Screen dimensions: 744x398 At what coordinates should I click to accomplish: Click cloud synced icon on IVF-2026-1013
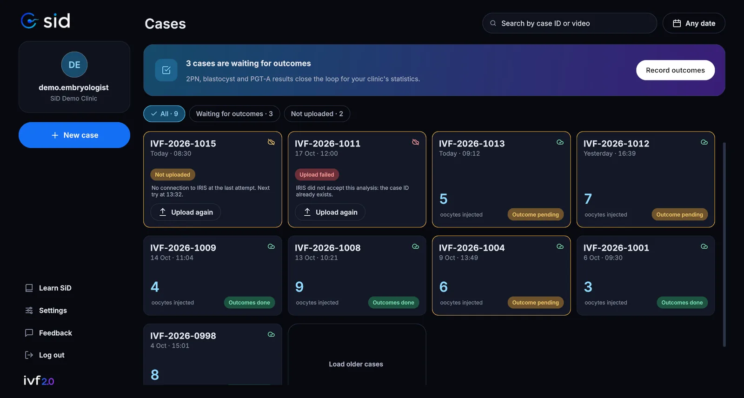(x=560, y=142)
